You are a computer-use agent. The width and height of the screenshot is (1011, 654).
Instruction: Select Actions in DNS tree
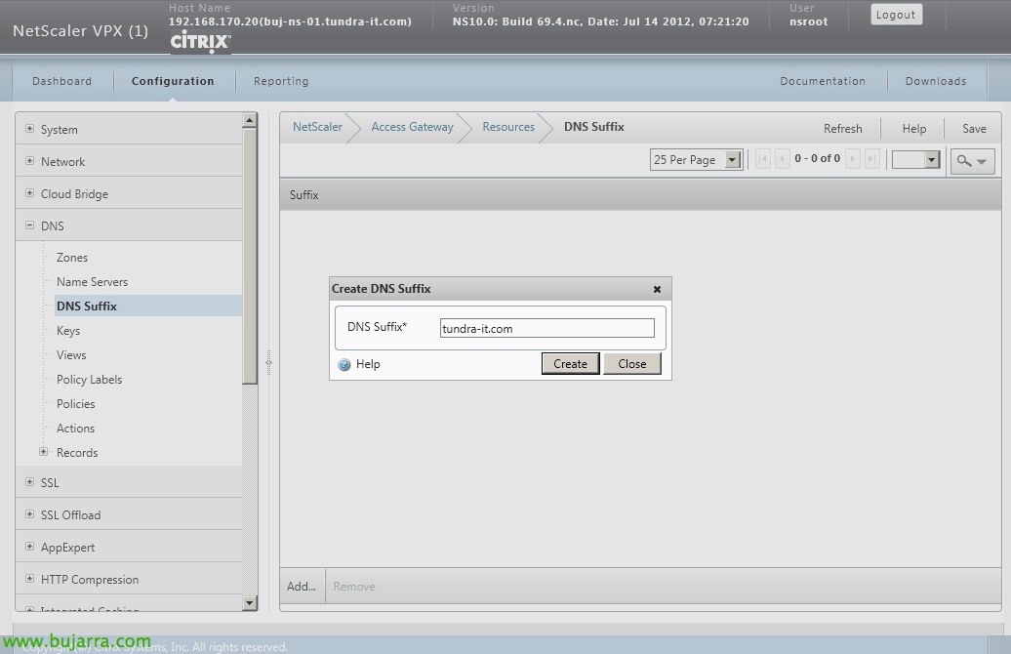pyautogui.click(x=75, y=429)
